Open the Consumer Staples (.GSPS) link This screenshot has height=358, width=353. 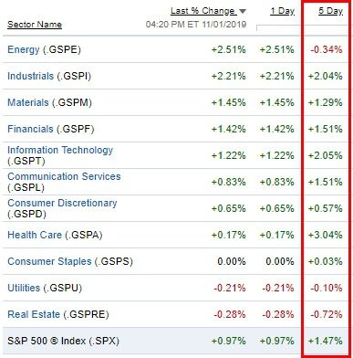(70, 261)
